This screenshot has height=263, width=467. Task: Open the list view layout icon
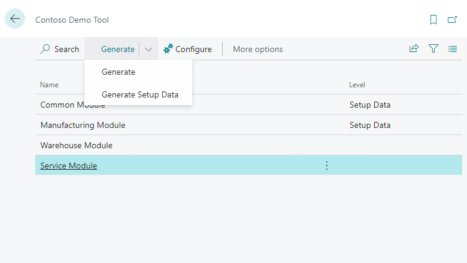[453, 49]
